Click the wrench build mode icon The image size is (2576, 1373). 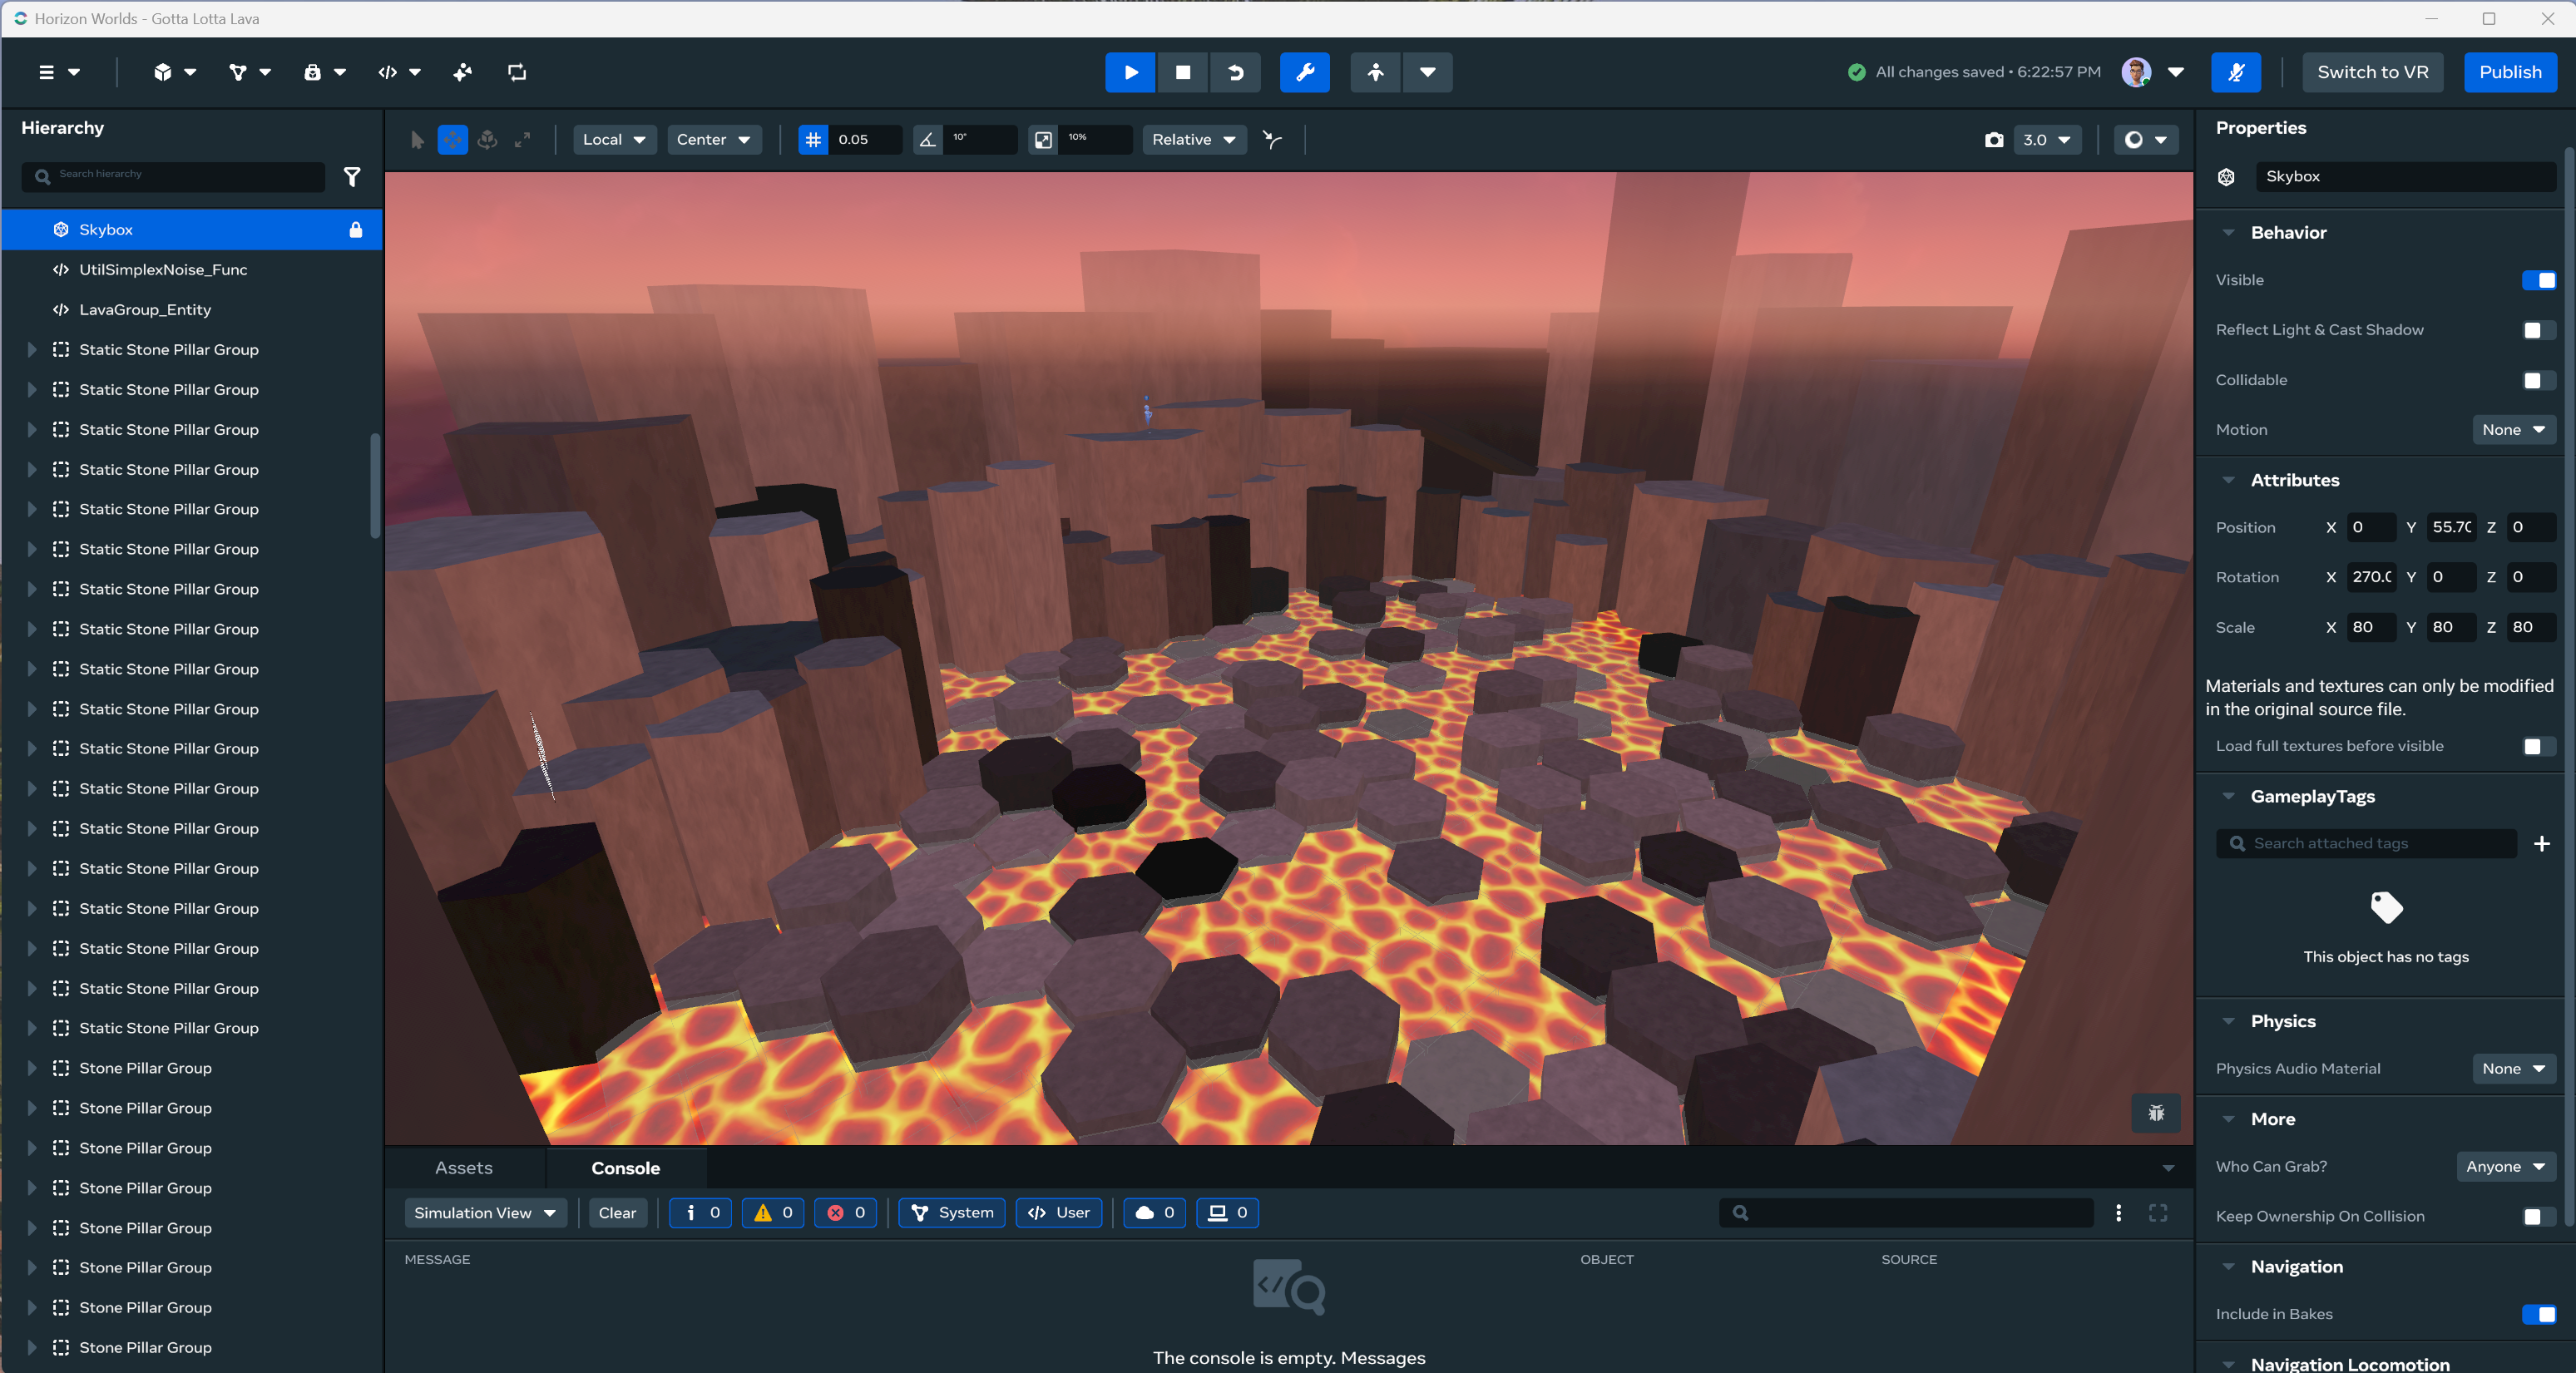tap(1304, 72)
